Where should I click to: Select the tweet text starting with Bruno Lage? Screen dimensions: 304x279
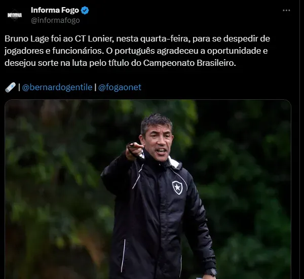click(x=137, y=51)
